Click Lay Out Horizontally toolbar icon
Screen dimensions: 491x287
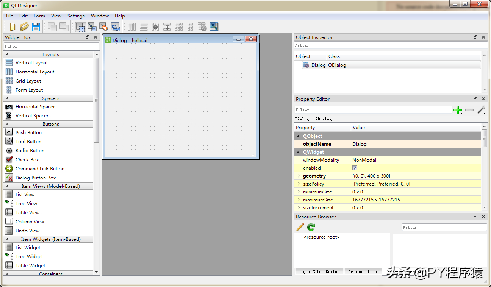132,27
